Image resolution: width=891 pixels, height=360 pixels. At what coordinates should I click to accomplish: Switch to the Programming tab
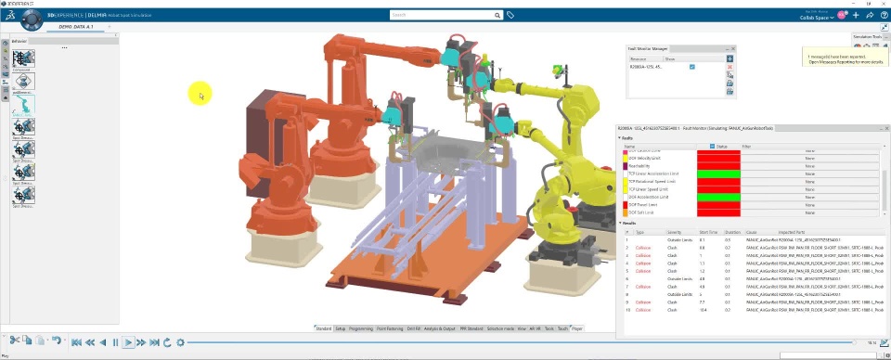point(361,328)
